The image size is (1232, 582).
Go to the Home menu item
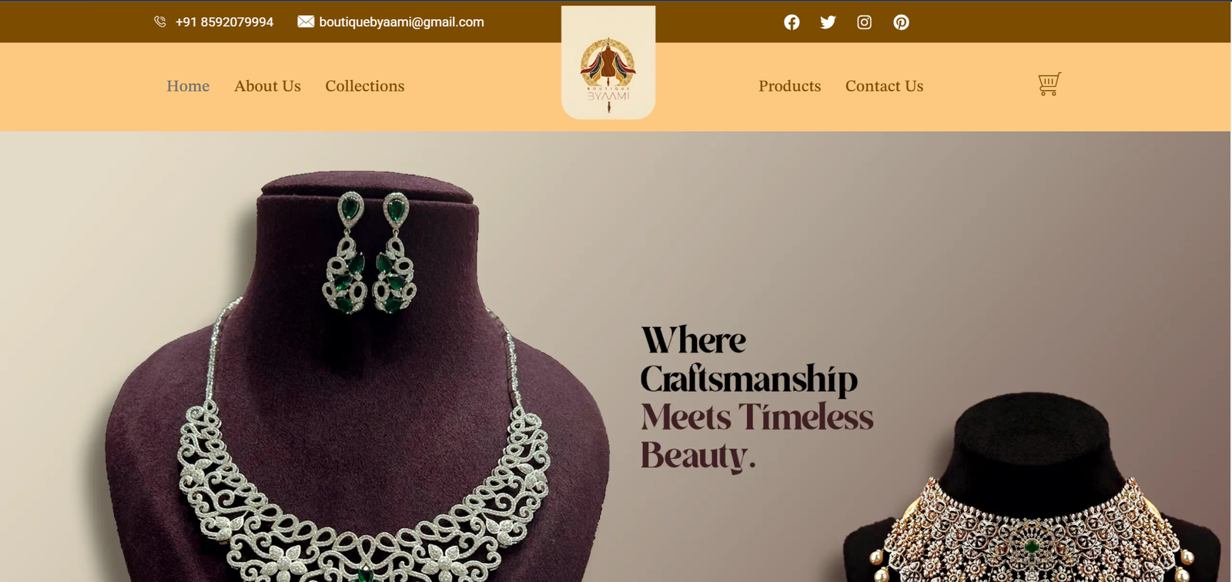coord(188,86)
